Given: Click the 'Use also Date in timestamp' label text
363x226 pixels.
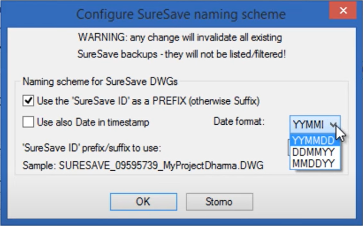Looking at the screenshot, I should [93, 123].
